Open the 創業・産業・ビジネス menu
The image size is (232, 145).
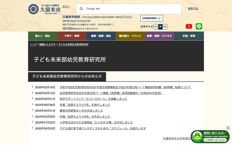[159, 36]
